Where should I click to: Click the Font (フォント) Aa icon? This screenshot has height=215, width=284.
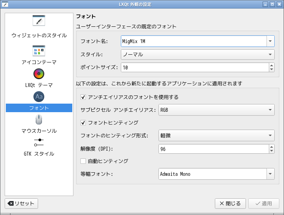pos(39,97)
